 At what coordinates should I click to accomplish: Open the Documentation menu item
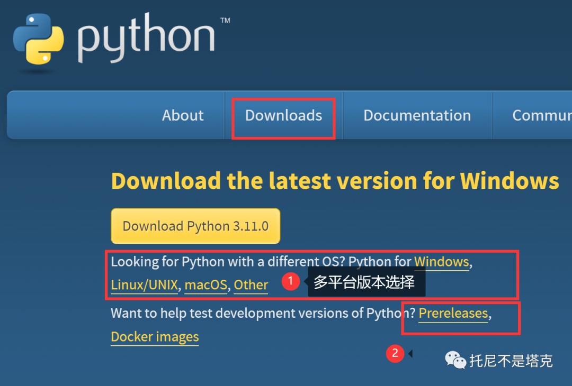pos(417,115)
